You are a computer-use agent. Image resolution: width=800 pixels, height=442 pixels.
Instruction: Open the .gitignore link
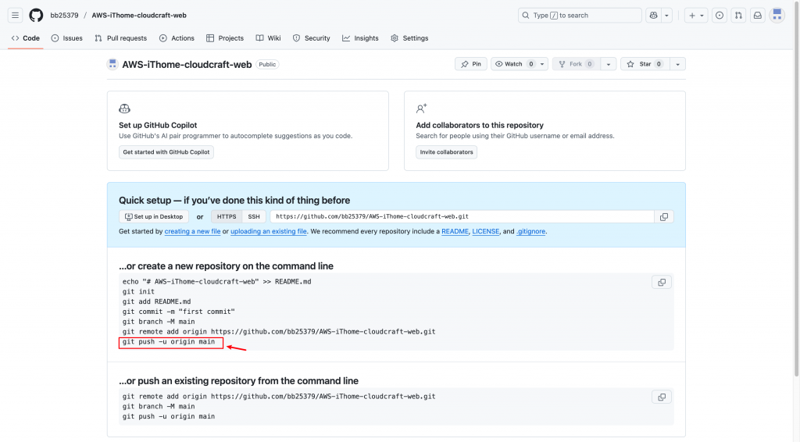pos(530,231)
